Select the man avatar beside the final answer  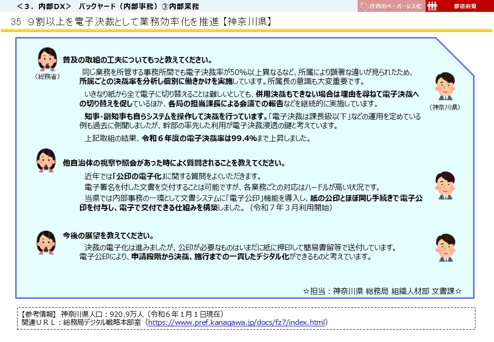coord(446,247)
